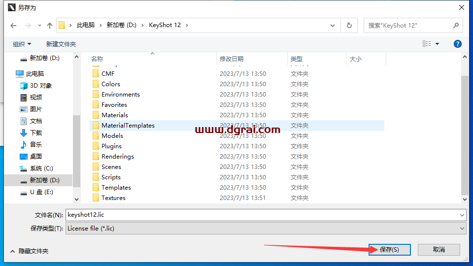The image size is (473, 266).
Task: Expand the address bar history dropdown
Action: (333, 25)
